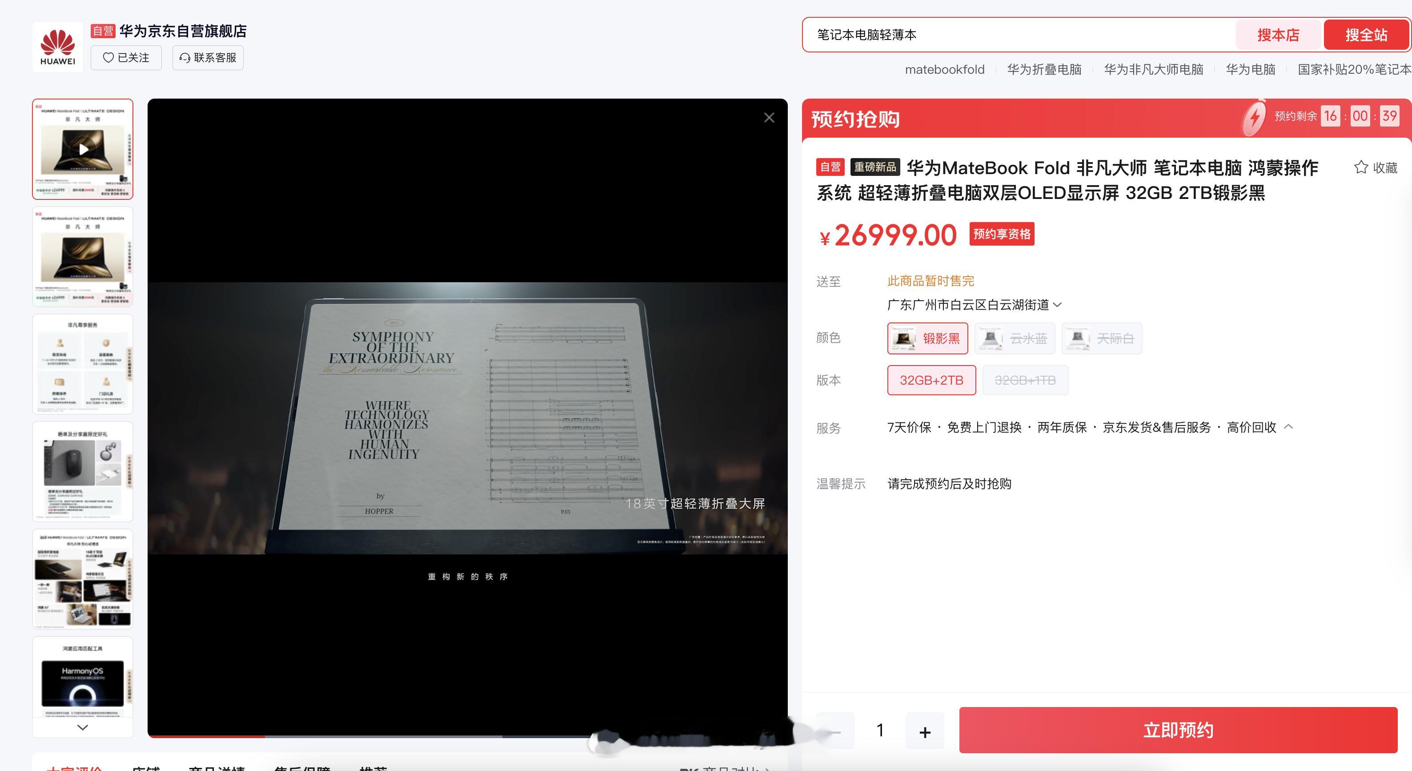Click the red 自营 tag beside store name
This screenshot has height=771, width=1412.
pyautogui.click(x=103, y=31)
